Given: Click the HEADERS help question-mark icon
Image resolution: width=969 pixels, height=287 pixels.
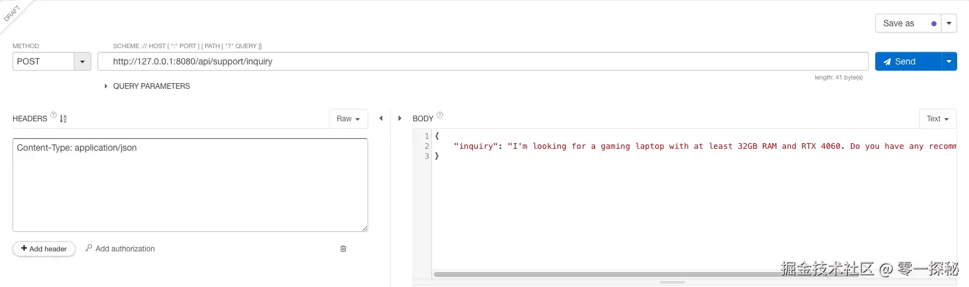Looking at the screenshot, I should click(x=54, y=115).
